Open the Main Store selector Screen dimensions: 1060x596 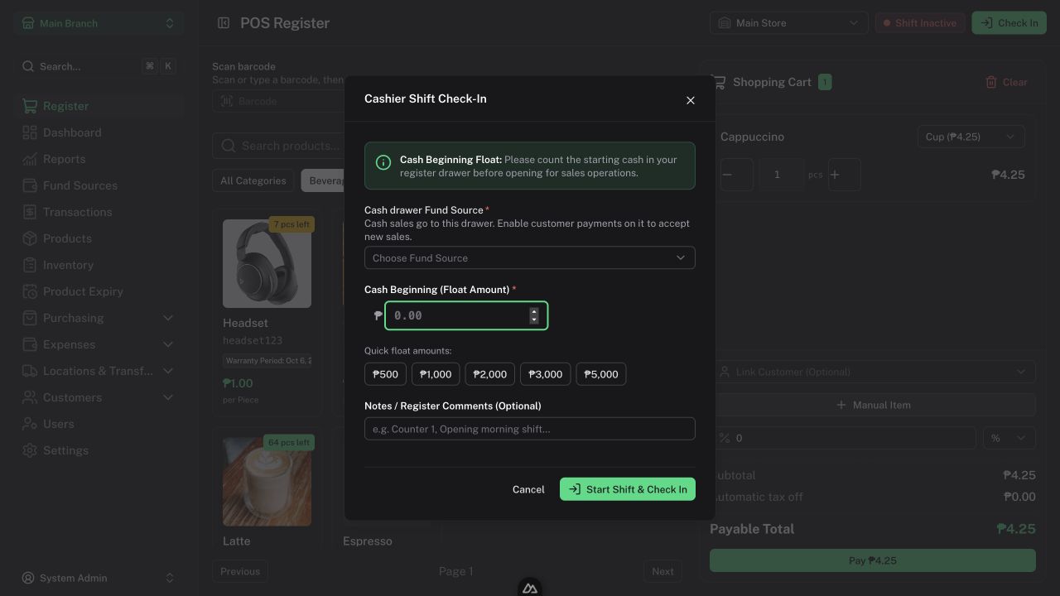coord(788,23)
